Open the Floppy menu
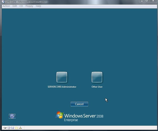This screenshot has width=158, height=131. click(x=29, y=6)
